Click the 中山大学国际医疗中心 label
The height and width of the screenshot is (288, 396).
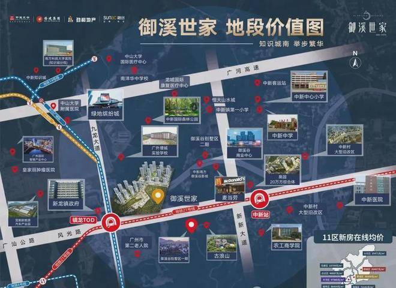pyautogui.click(x=133, y=59)
